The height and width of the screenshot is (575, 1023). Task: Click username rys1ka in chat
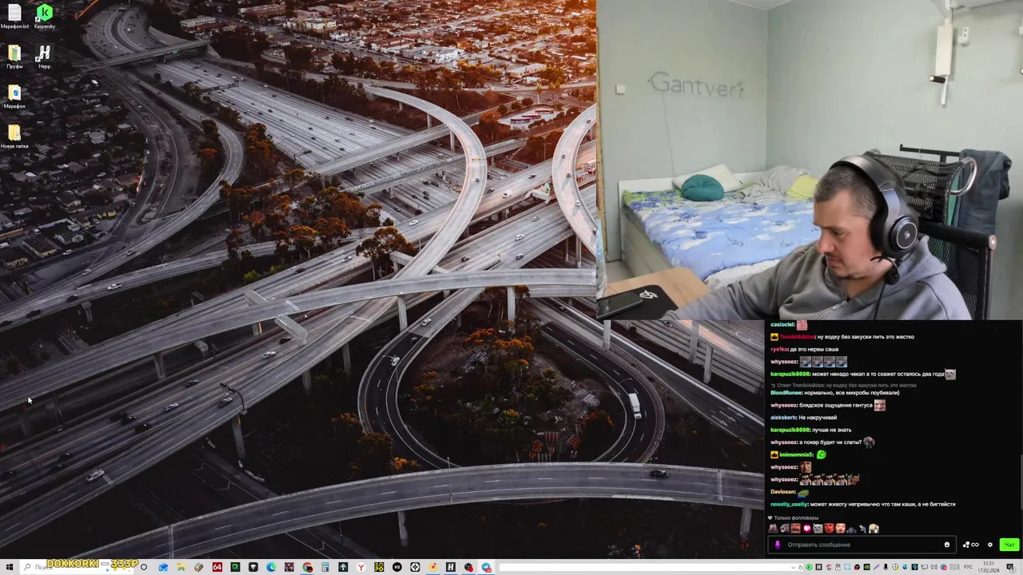coord(778,349)
